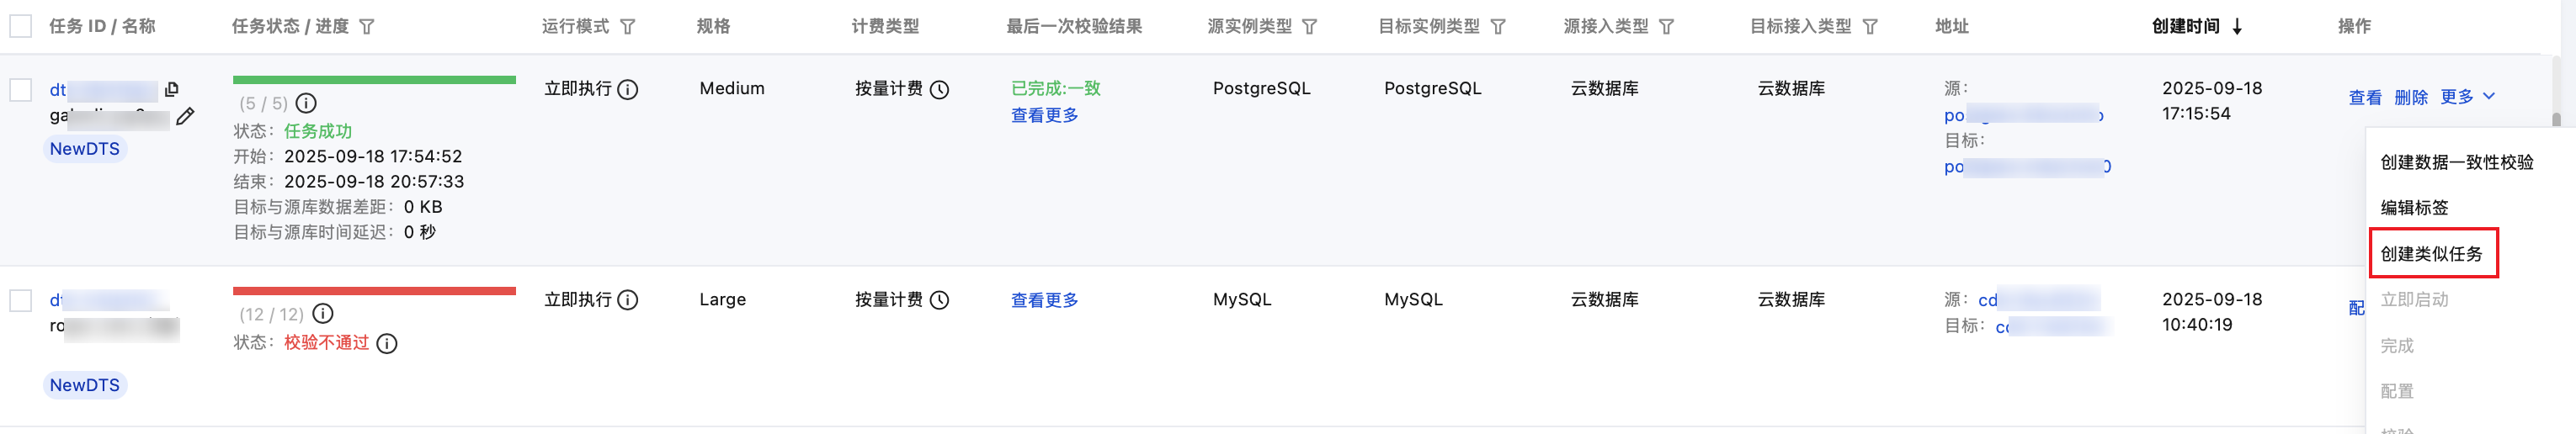Select the MySQL task row checkbox
The image size is (2576, 434).
(21, 300)
